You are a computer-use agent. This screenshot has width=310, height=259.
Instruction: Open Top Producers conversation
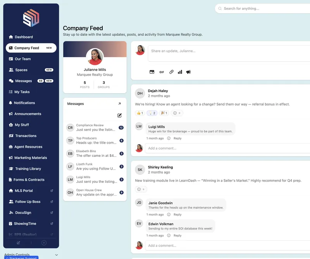click(95, 141)
